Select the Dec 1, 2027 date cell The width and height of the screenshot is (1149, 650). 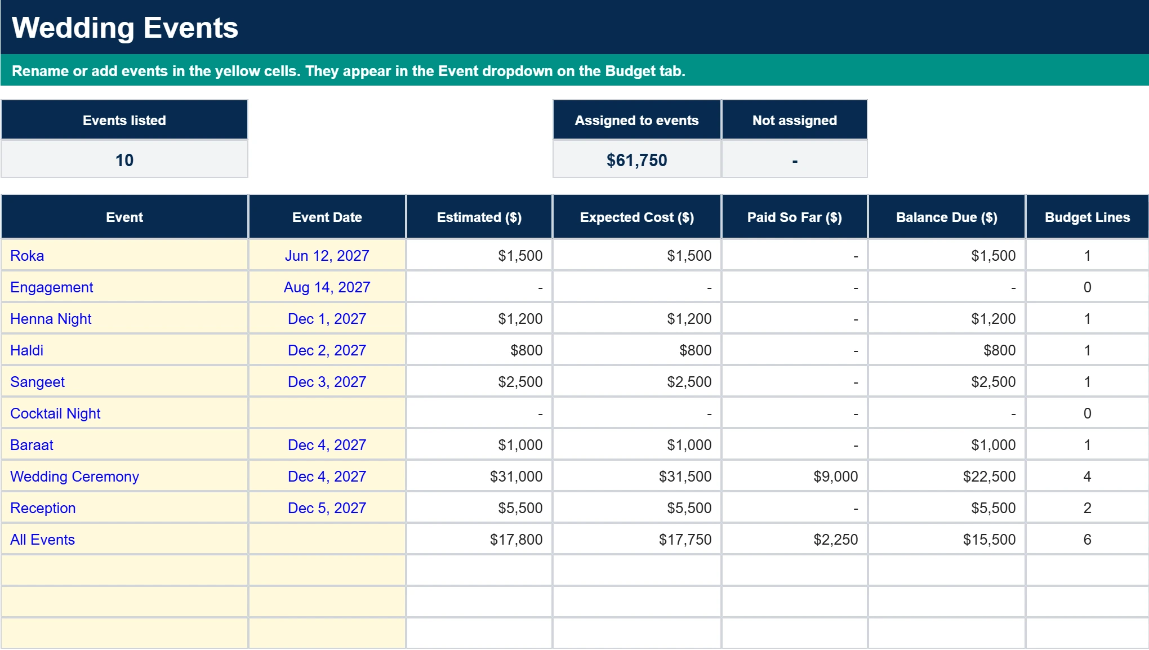coord(327,319)
